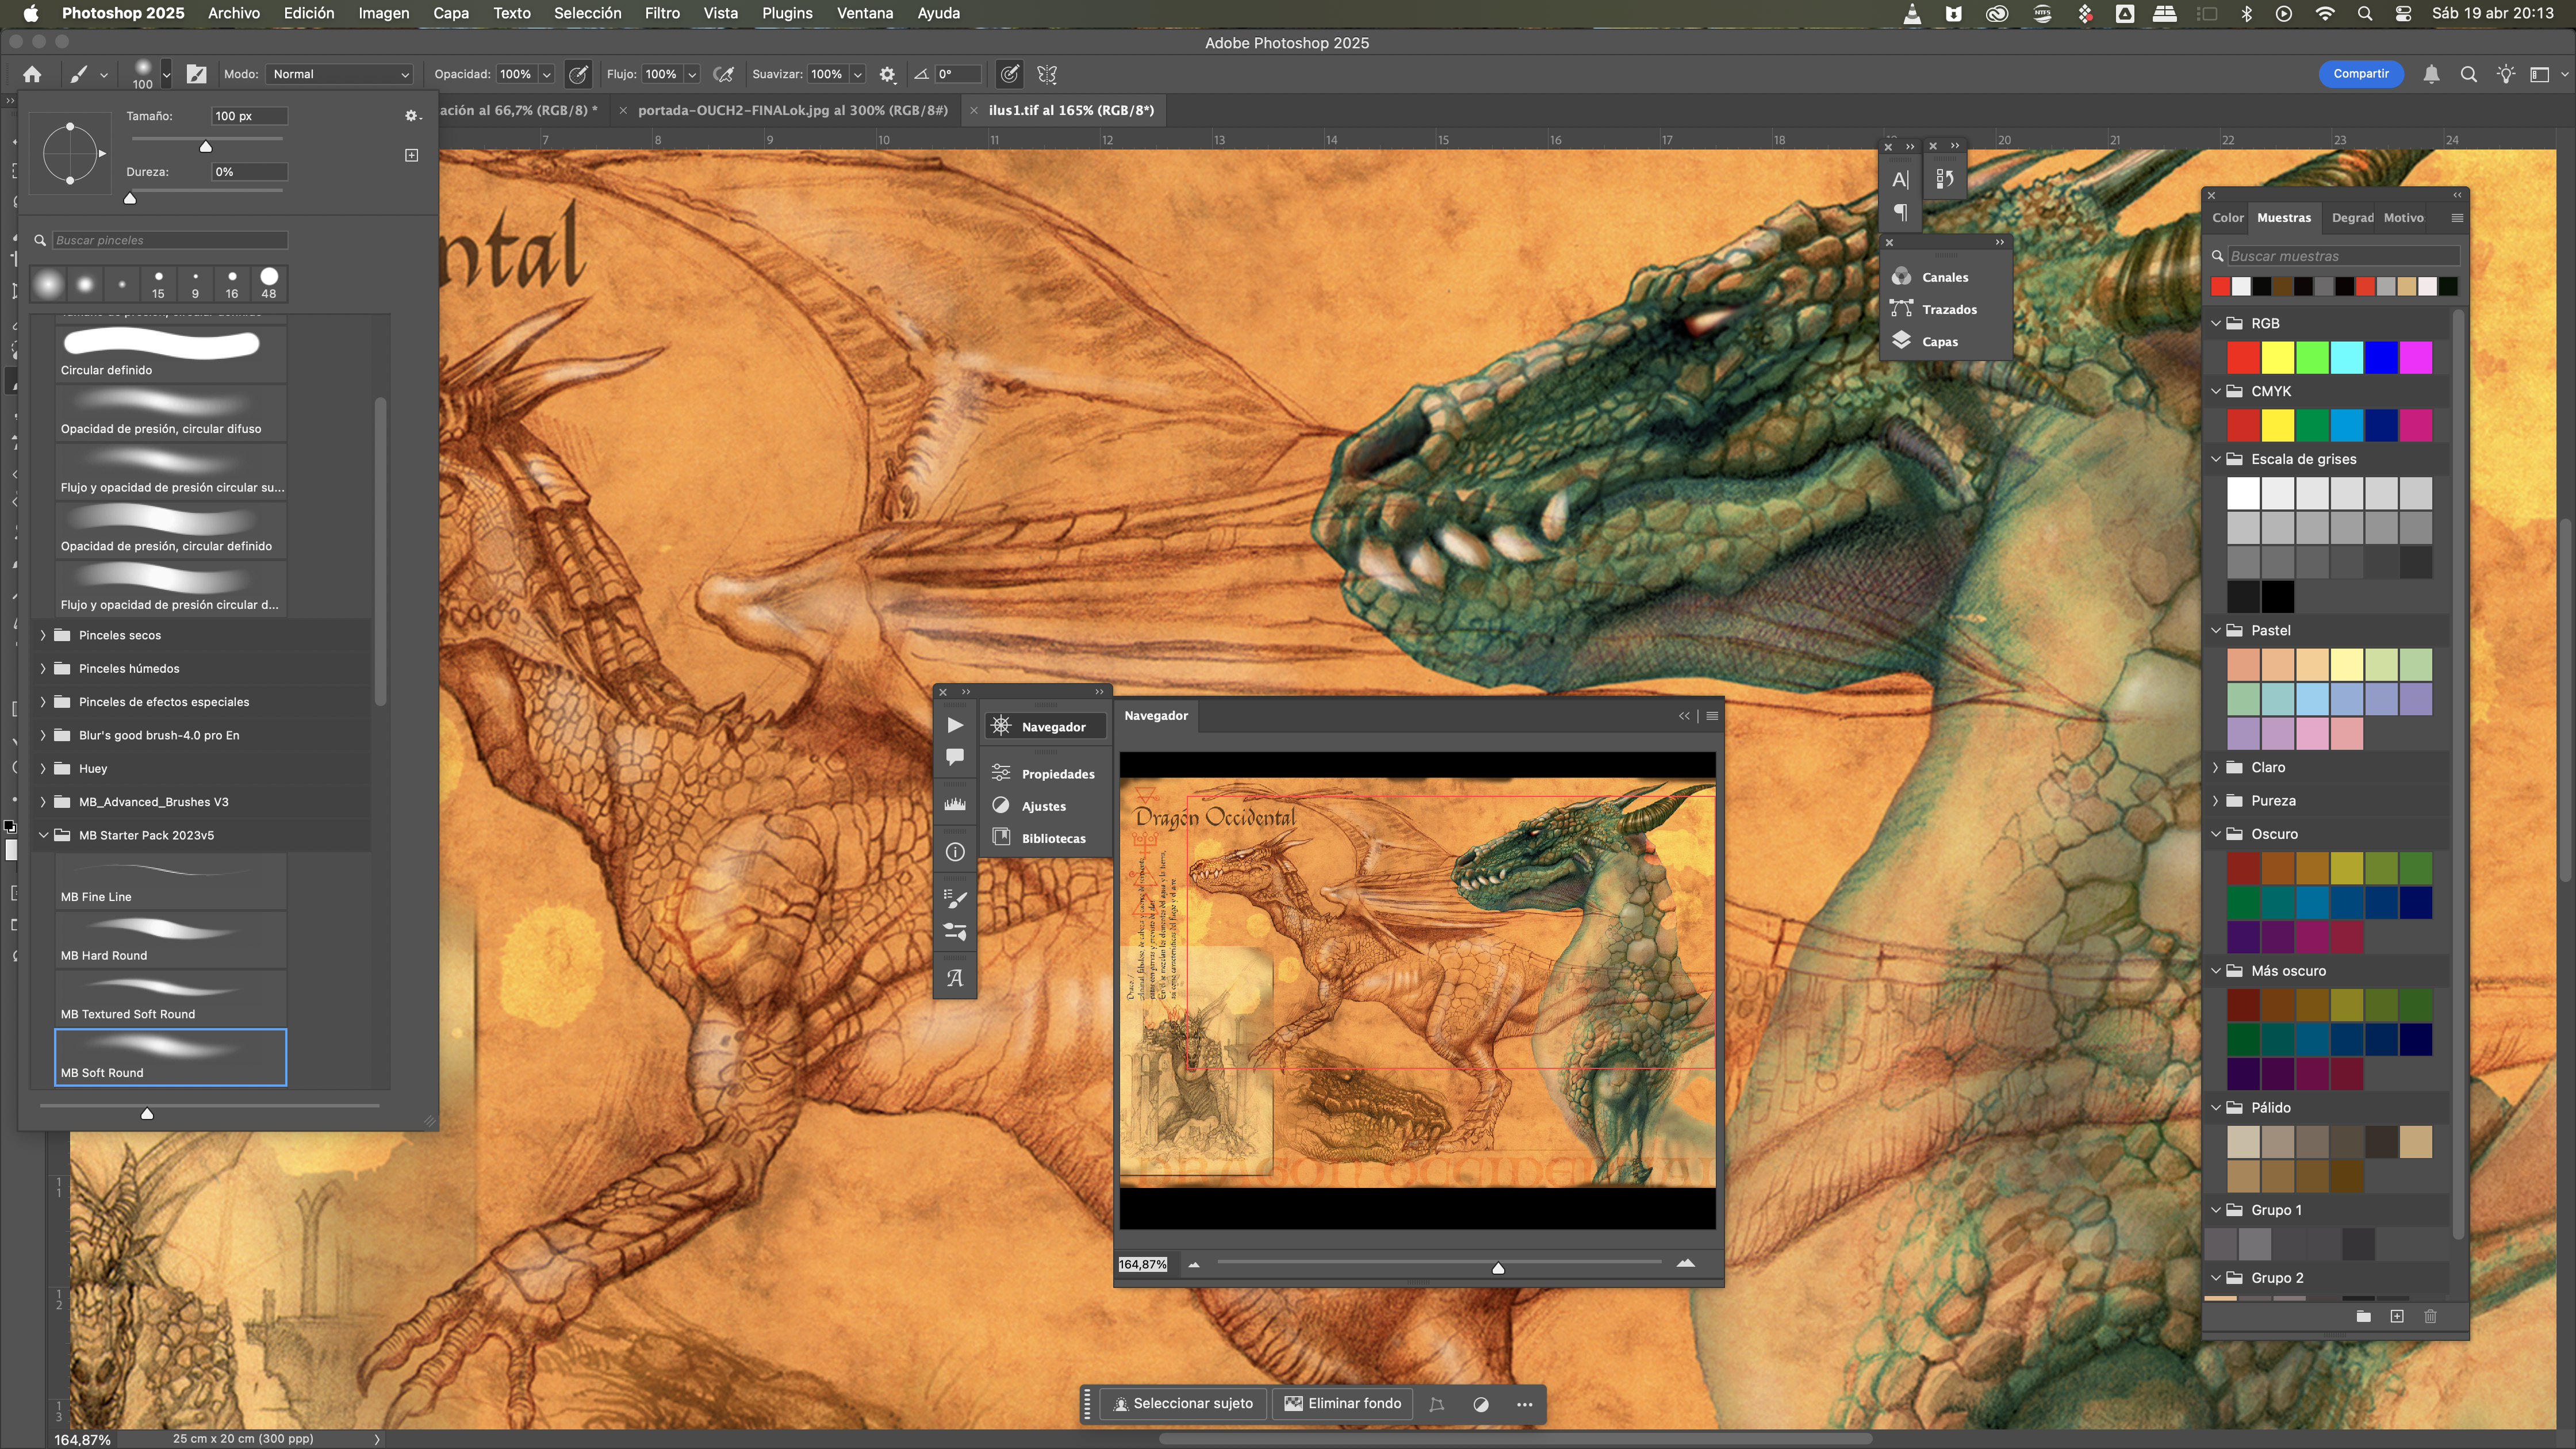
Task: Open the Info panel icon
Action: pyautogui.click(x=955, y=852)
